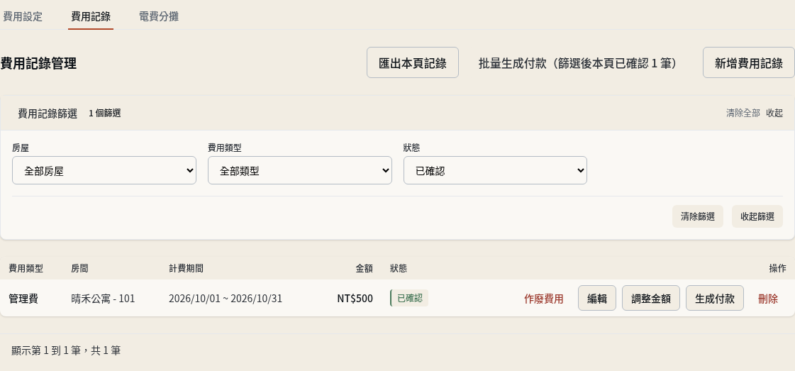Click the 費用記錄篩選 panel title
The image size is (795, 371).
tap(48, 113)
